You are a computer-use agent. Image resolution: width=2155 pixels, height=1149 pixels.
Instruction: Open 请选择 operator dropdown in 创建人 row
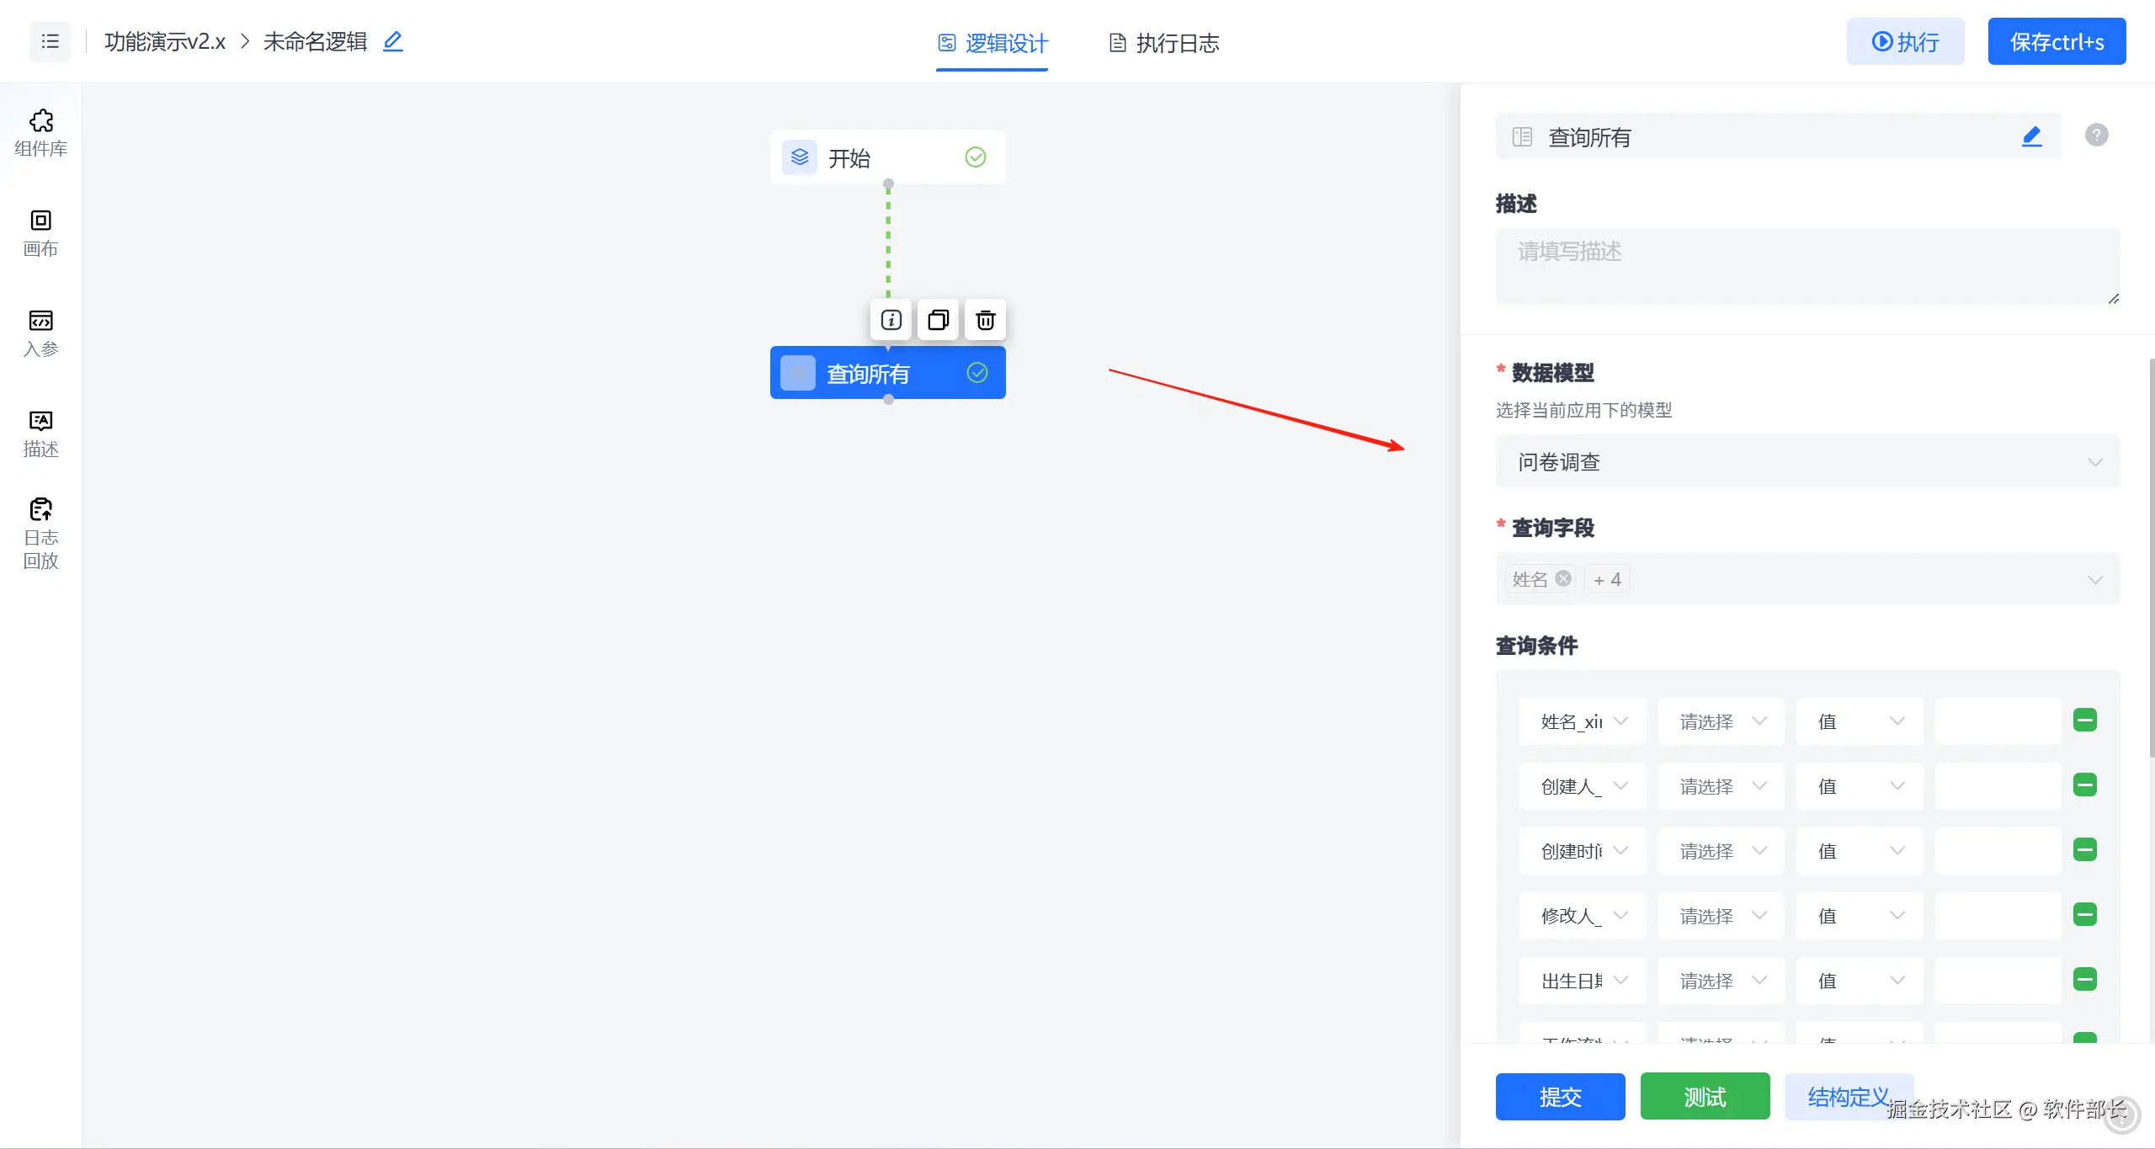[x=1721, y=786]
